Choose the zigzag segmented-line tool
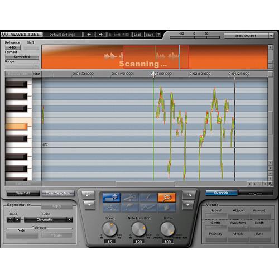 148,208
